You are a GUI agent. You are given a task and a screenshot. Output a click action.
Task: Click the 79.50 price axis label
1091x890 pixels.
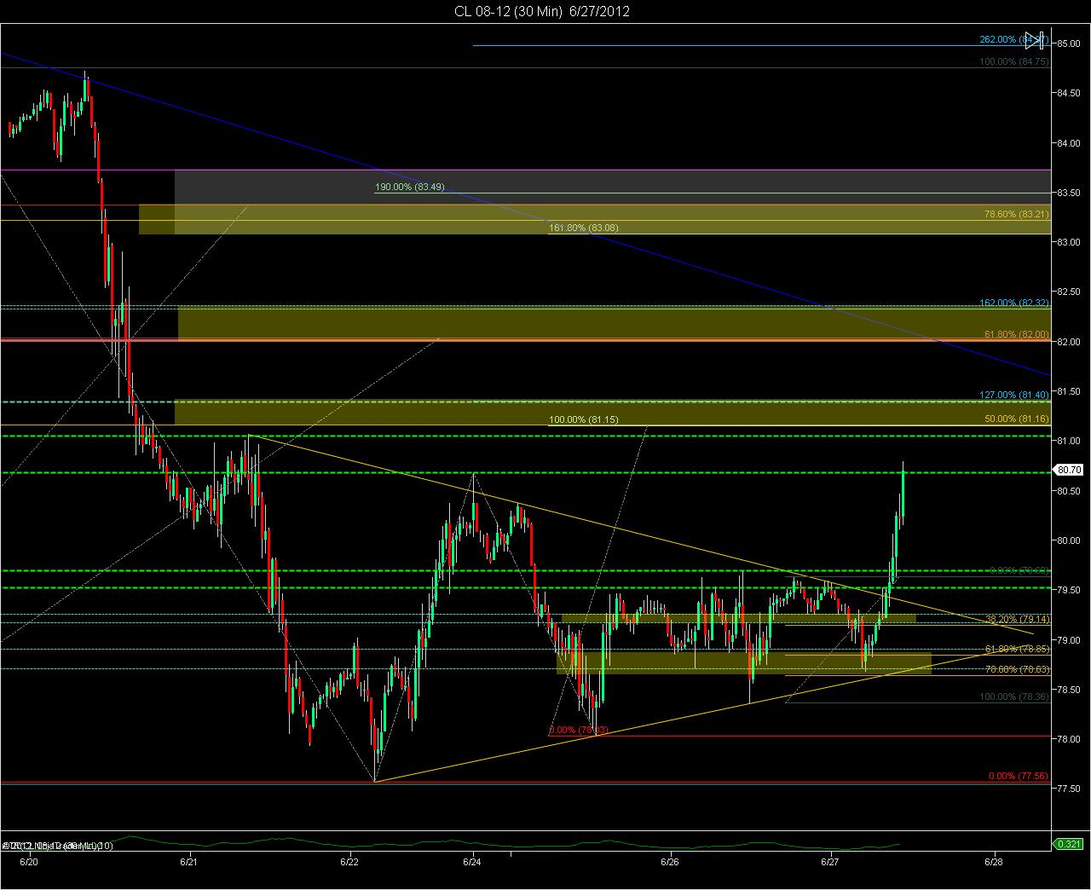click(1069, 590)
